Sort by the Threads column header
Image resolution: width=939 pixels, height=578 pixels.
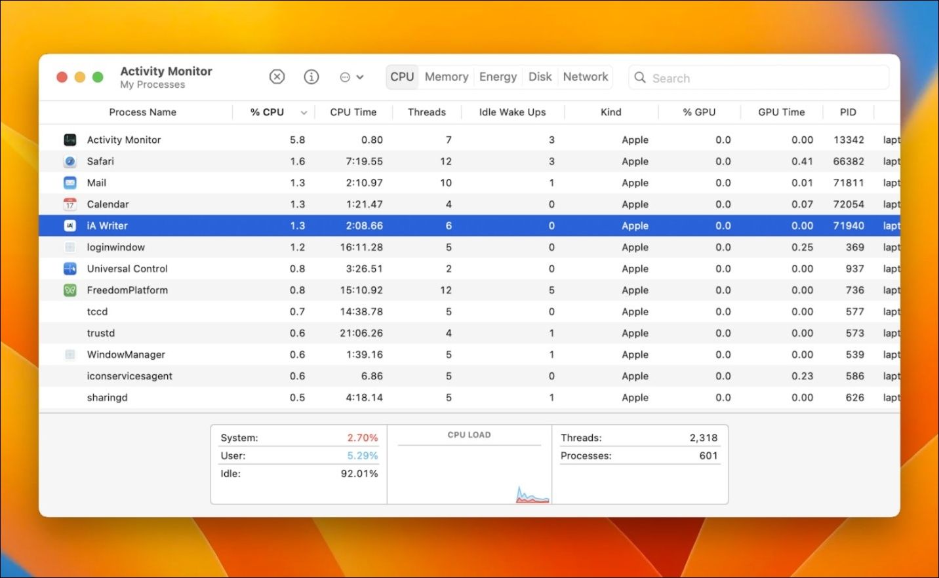pyautogui.click(x=426, y=112)
